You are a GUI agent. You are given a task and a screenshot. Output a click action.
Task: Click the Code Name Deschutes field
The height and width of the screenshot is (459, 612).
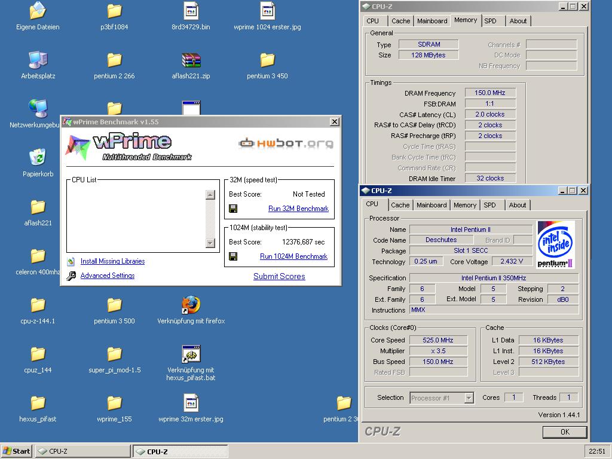point(440,240)
